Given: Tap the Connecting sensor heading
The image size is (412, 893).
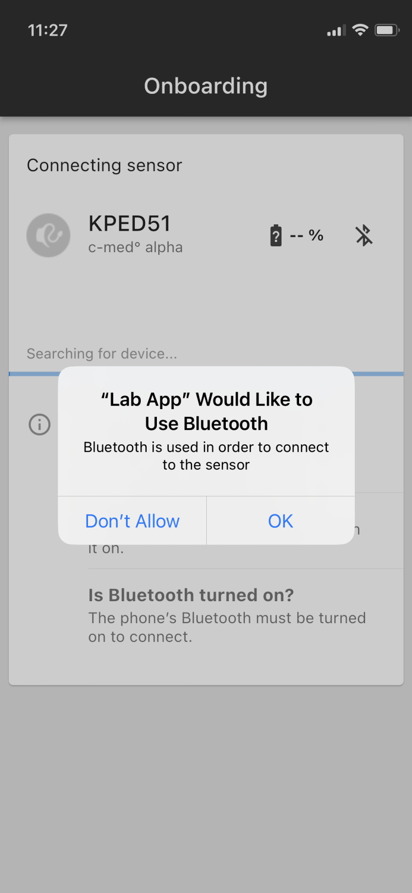Looking at the screenshot, I should (105, 165).
